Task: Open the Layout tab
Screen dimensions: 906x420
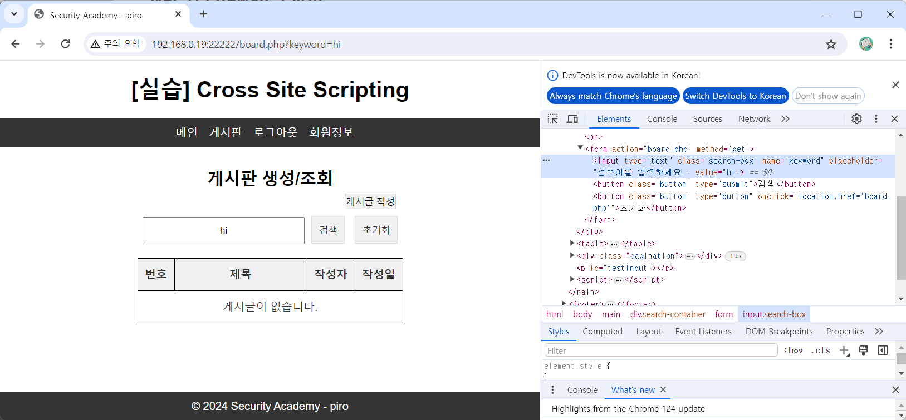Action: [x=649, y=331]
